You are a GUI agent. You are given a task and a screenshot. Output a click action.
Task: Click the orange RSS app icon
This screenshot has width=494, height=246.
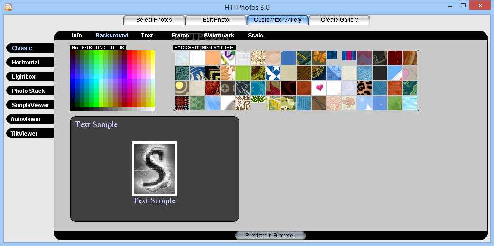pos(9,7)
